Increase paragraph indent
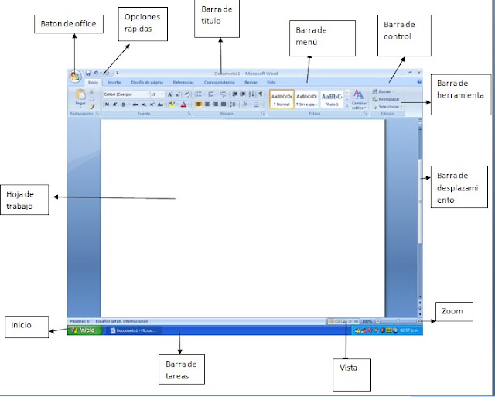Screen dimensions: 495x397 [x=242, y=94]
